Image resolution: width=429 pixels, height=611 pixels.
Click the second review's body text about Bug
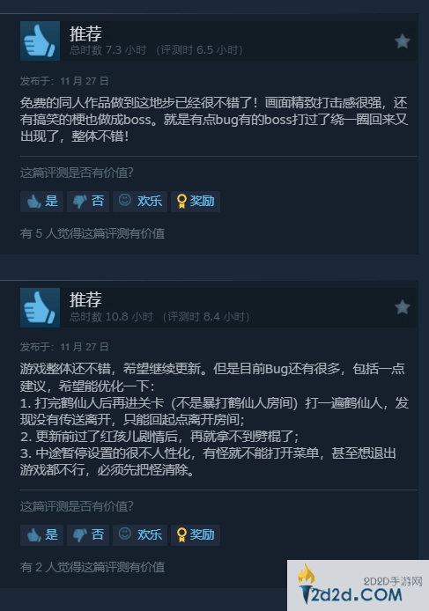(214, 419)
